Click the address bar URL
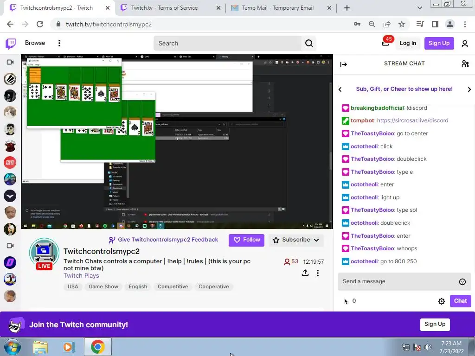The image size is (475, 356). [x=109, y=24]
